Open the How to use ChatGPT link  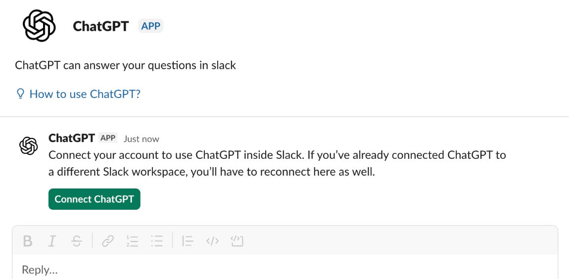85,94
